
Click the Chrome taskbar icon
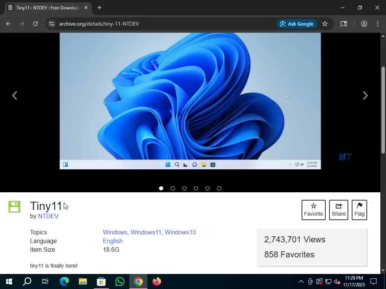(x=138, y=281)
